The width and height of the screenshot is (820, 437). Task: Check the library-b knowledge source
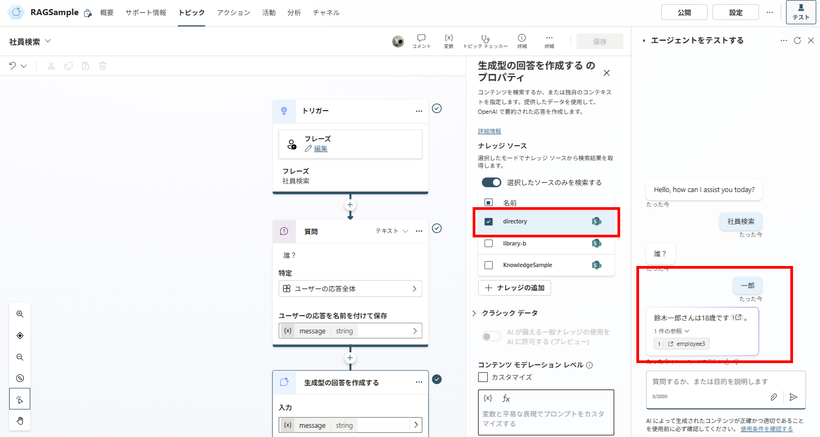(x=489, y=243)
